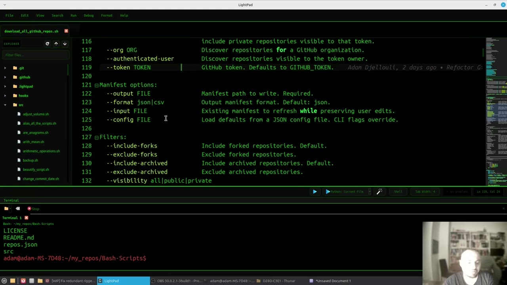The height and width of the screenshot is (285, 507).
Task: Open arith_mean.sh file
Action: pyautogui.click(x=33, y=142)
